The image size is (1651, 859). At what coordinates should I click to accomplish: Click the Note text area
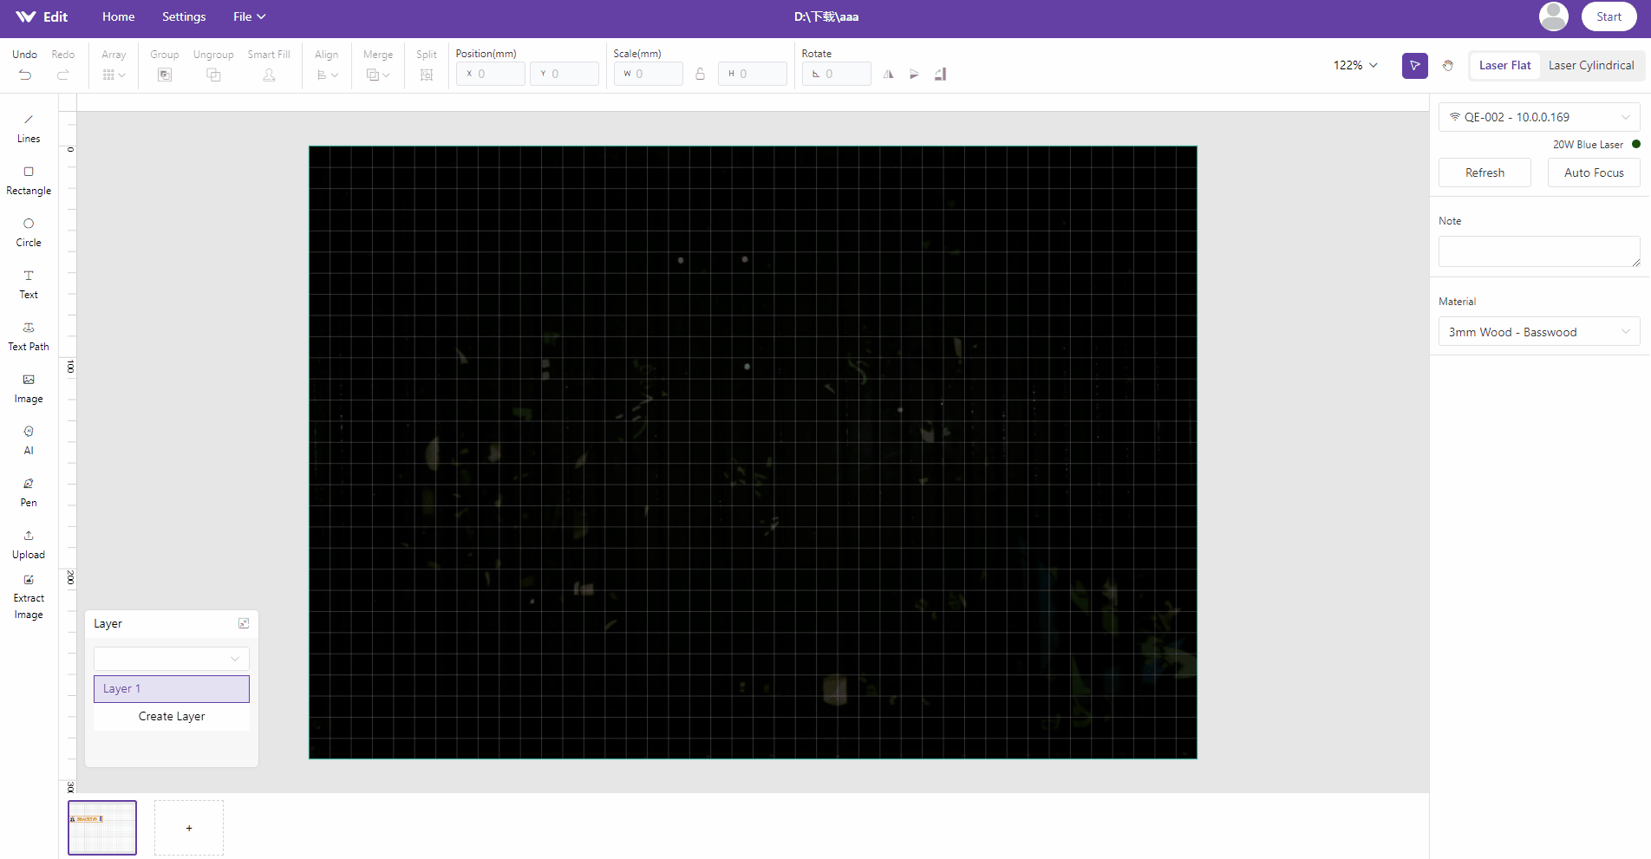pos(1539,251)
